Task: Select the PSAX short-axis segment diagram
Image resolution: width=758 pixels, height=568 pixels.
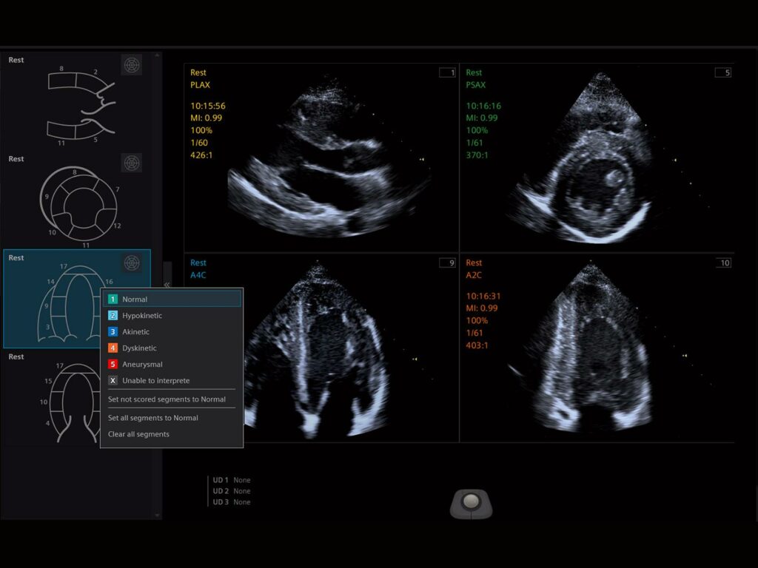Action: 78,203
